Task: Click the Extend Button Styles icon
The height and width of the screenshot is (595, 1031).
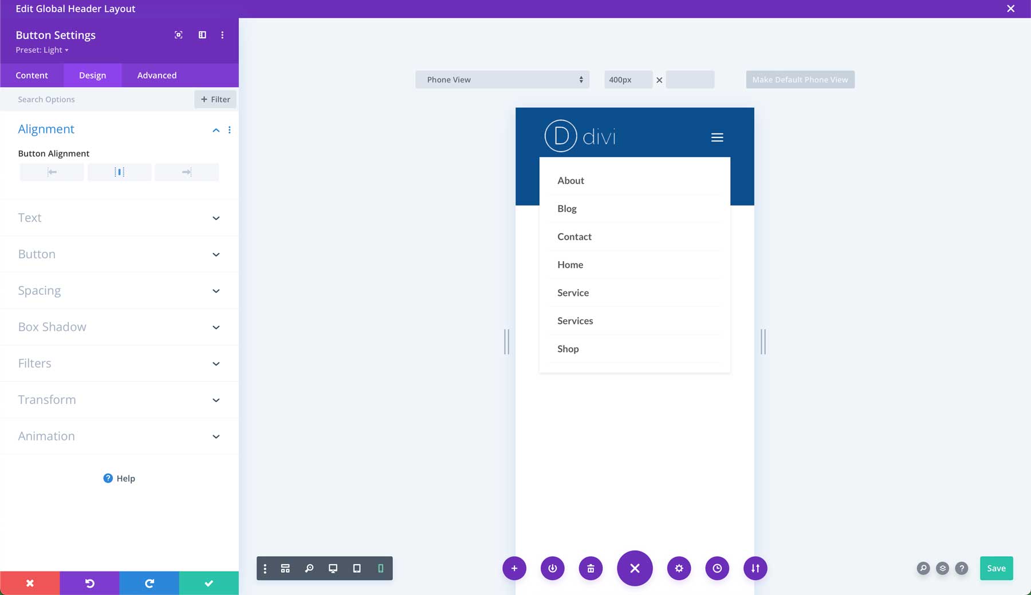Action: coord(178,34)
